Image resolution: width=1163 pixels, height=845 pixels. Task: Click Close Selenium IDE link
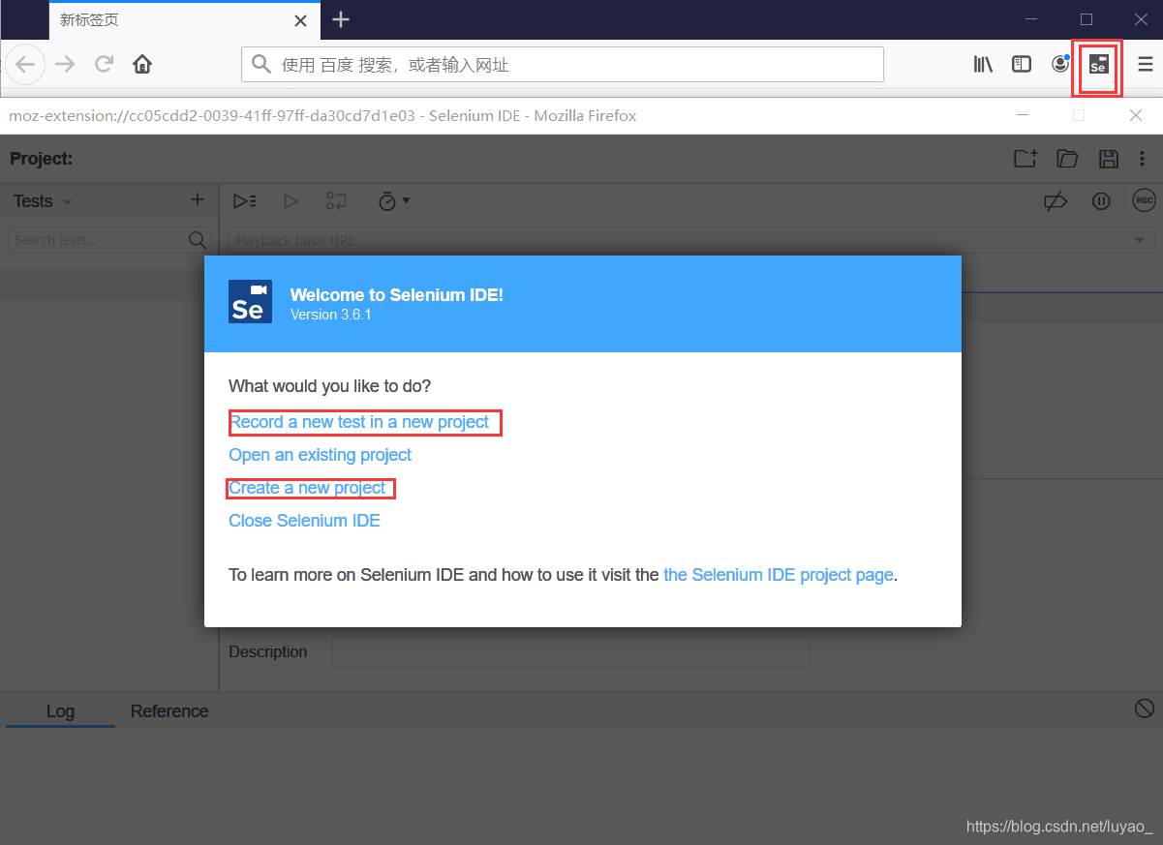[x=304, y=521]
